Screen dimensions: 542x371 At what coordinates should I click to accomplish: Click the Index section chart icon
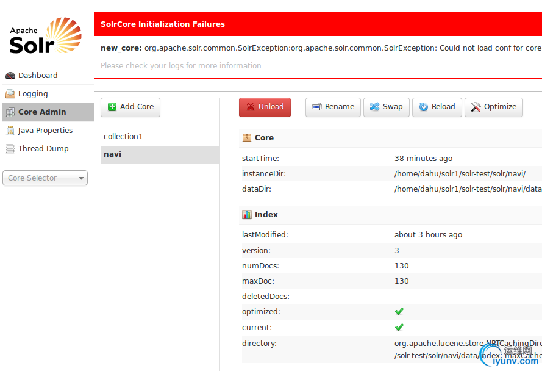coord(247,215)
